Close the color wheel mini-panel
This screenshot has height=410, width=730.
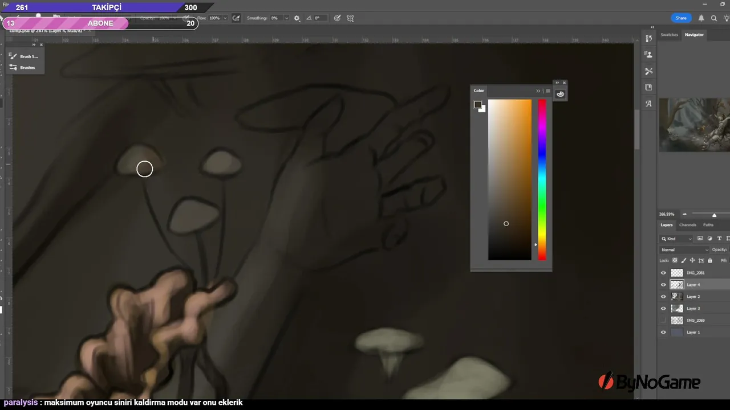pos(565,83)
